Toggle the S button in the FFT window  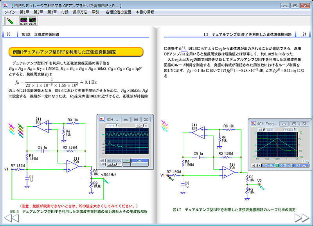click(146, 126)
